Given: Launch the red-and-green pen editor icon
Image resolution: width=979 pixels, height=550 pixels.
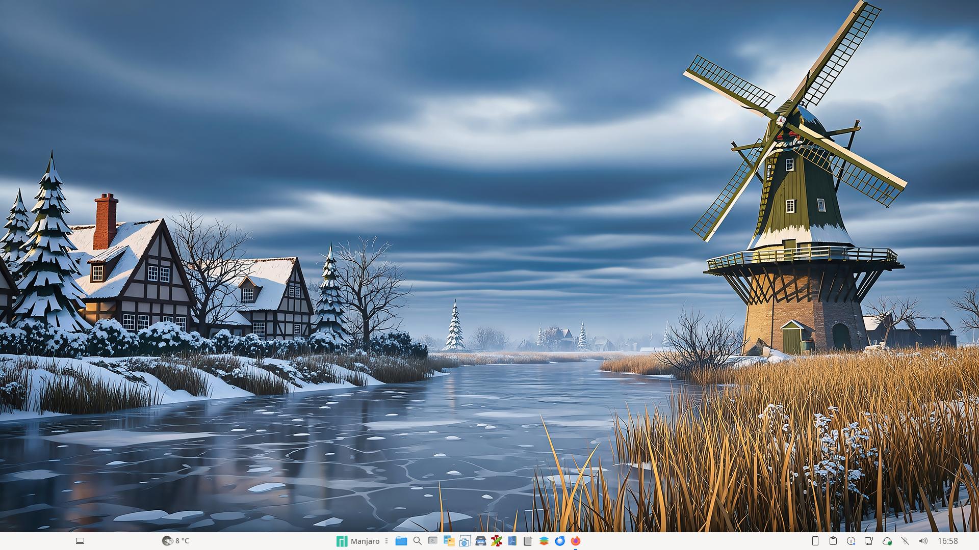Looking at the screenshot, I should tap(496, 541).
